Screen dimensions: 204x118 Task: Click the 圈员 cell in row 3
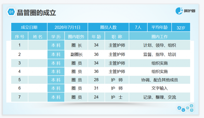click(76, 63)
